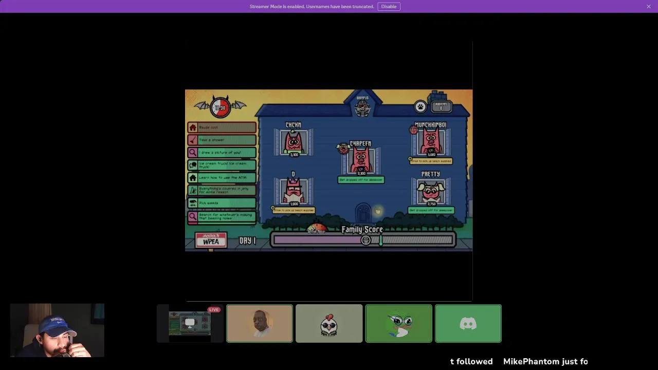The image size is (658, 370).
Task: Click the WPEA room code sign
Action: (211, 240)
